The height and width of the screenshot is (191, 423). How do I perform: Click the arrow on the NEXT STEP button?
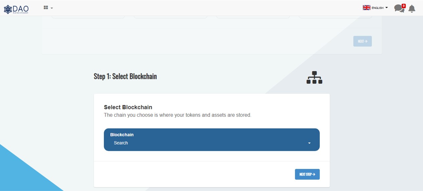pos(314,174)
